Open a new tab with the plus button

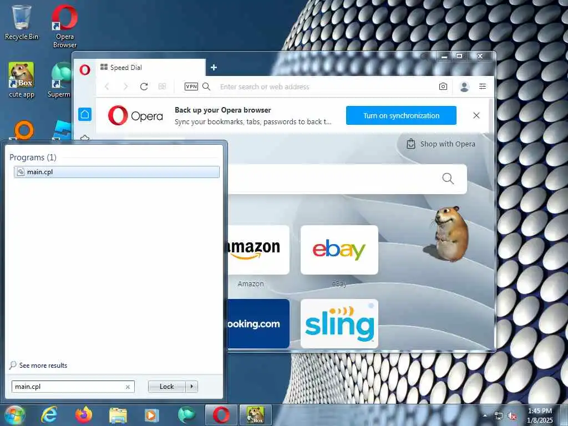coord(214,67)
